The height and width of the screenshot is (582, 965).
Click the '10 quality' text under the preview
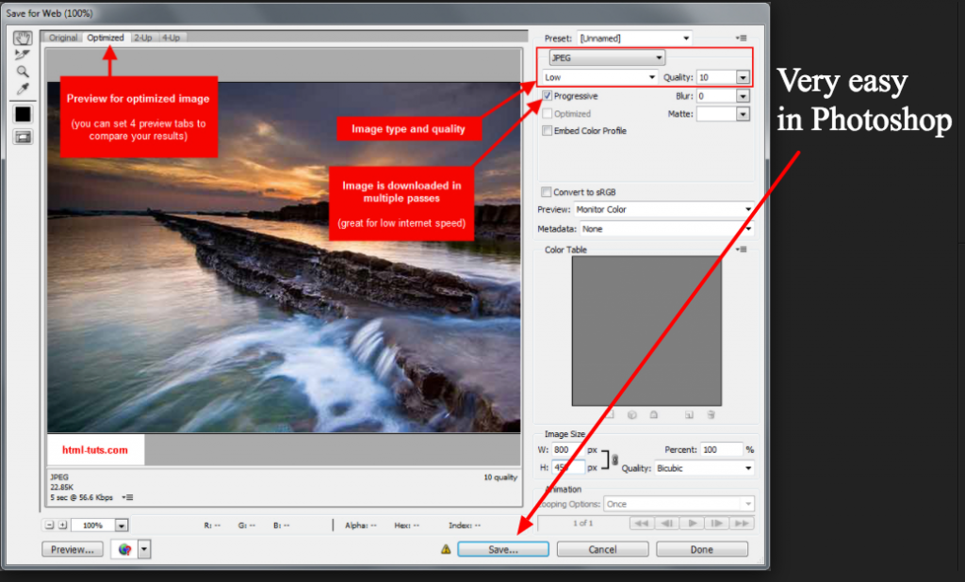[x=500, y=477]
